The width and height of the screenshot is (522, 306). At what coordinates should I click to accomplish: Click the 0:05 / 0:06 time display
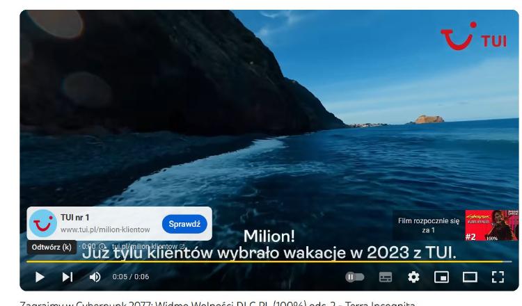[131, 277]
